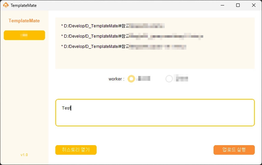Click the v1.0 version label
Screen dimensions: 262x165
[x=24, y=155]
